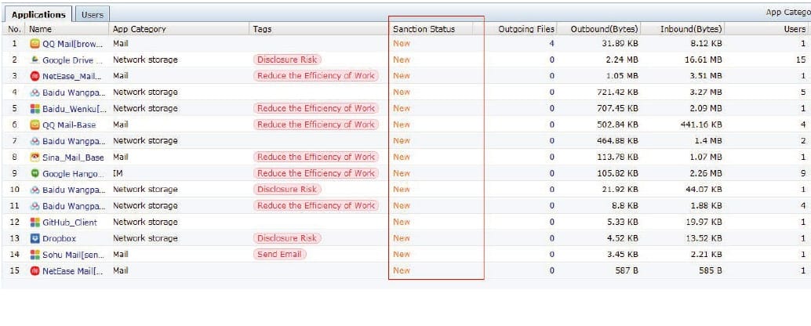Screen dimensions: 811x326
Task: Click the Sina_Mail_Base icon
Action: click(x=35, y=157)
